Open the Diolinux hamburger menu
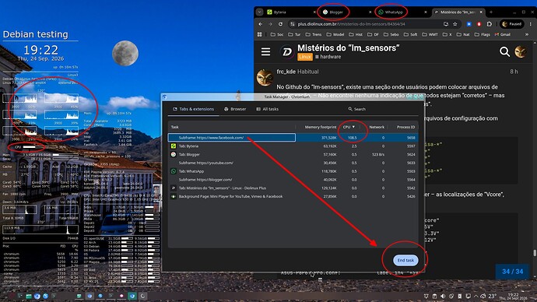The image size is (537, 302). point(265,51)
